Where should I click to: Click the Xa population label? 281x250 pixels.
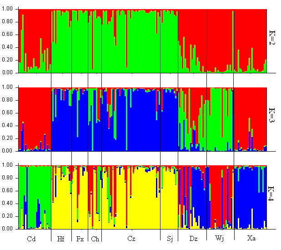point(251,238)
